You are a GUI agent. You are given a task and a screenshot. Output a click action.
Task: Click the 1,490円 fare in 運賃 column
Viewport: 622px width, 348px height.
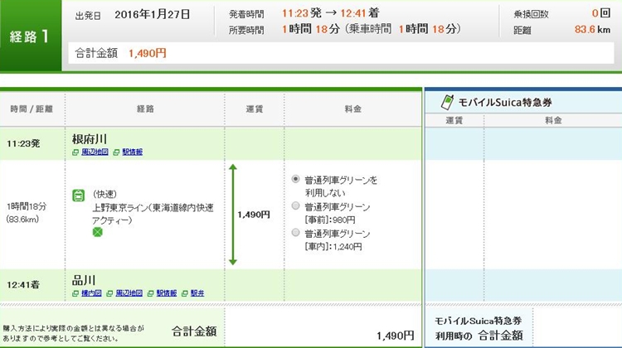tap(254, 215)
